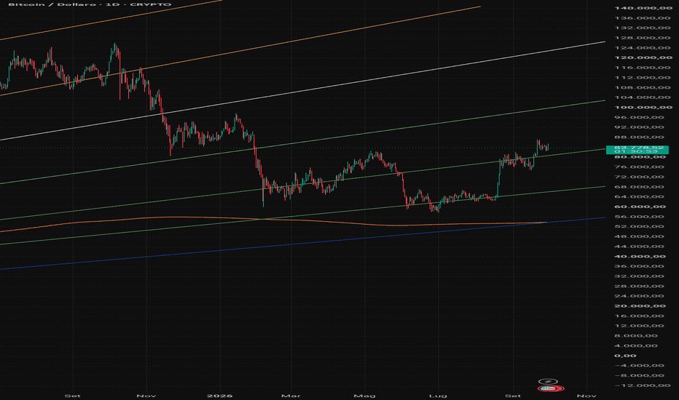Click the 140.000,00 price axis label

pos(643,8)
